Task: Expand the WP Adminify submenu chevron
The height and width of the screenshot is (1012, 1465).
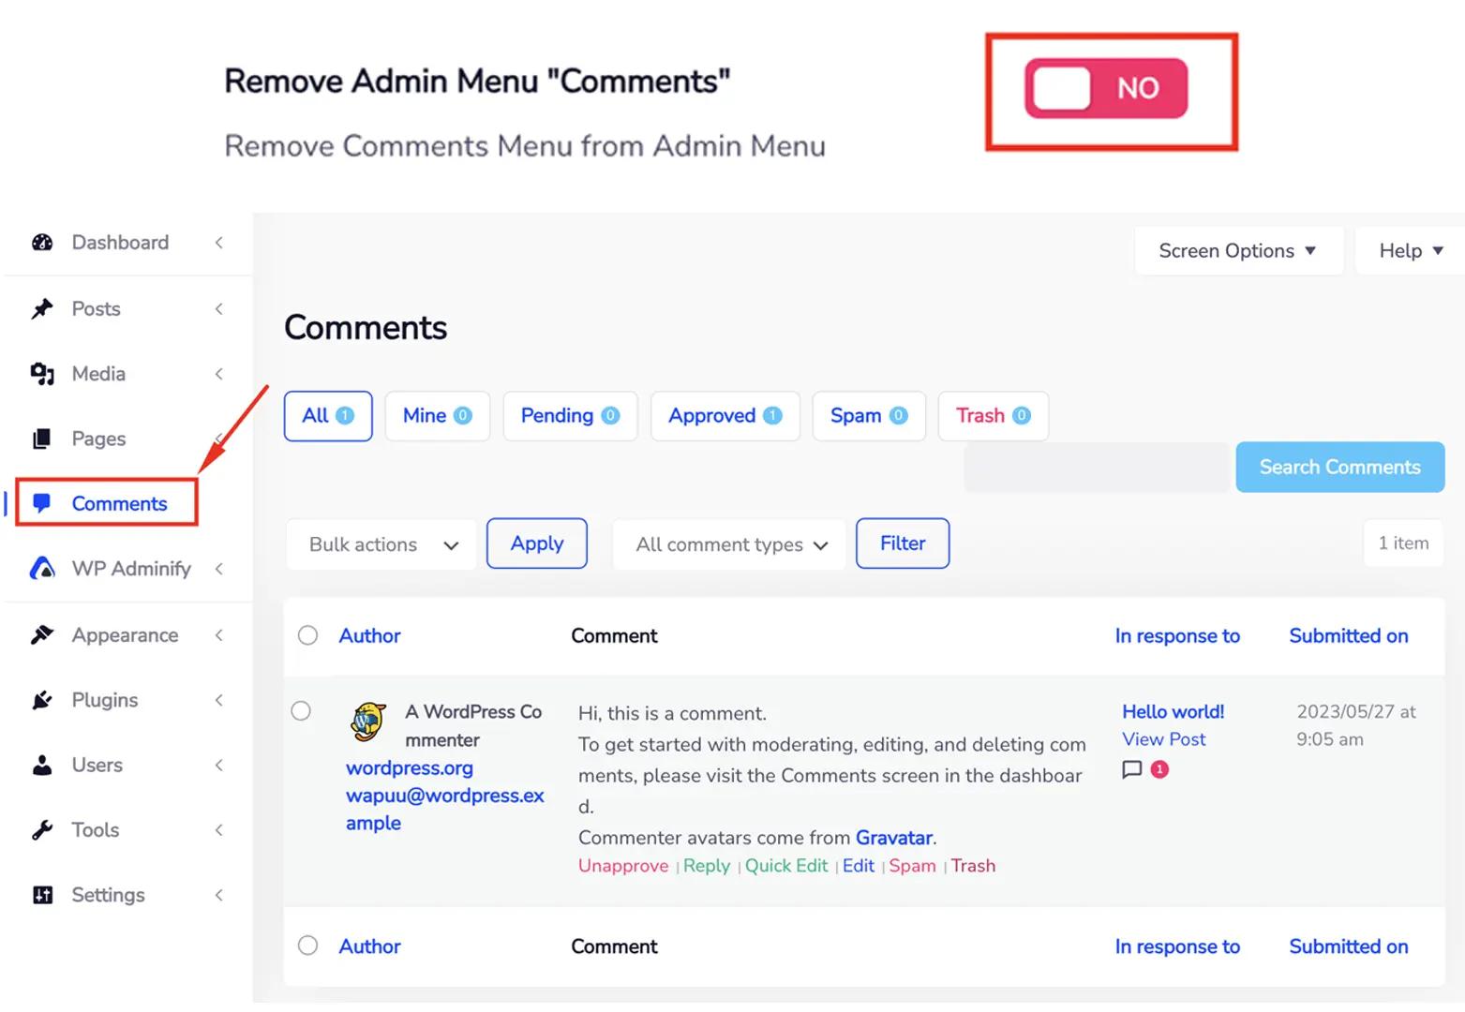Action: click(x=218, y=569)
